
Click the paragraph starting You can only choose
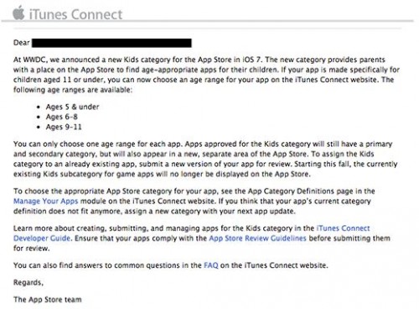click(x=205, y=159)
